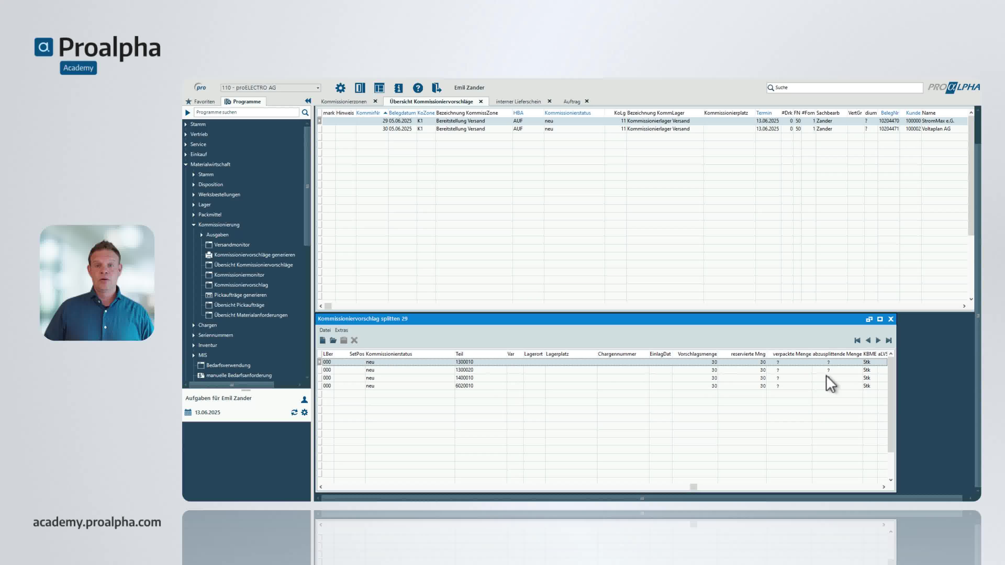Open Kommissioniermonitor in the program tree
The image size is (1005, 565).
coord(239,275)
